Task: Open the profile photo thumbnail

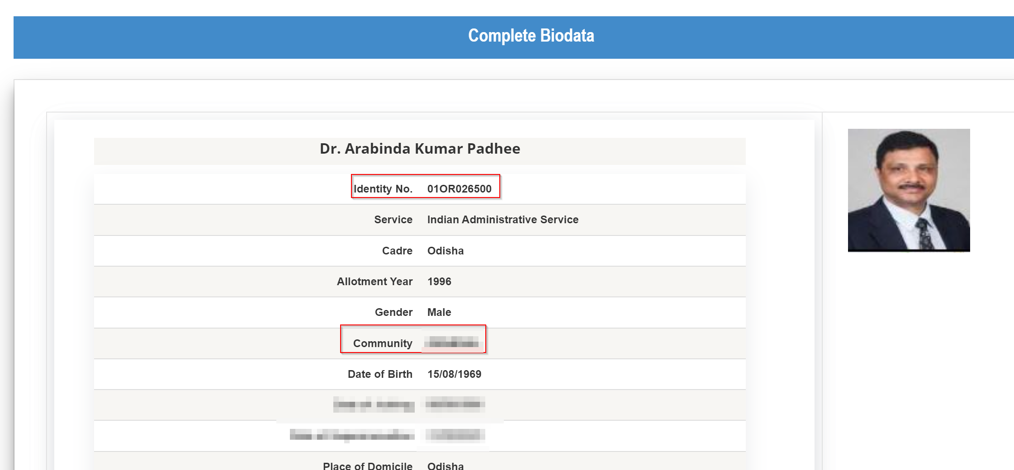Action: pyautogui.click(x=909, y=190)
